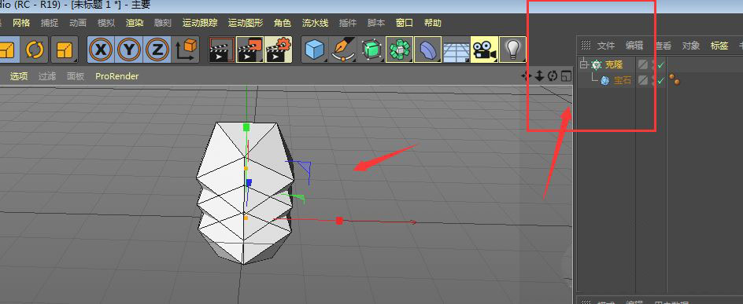743x304 pixels.
Task: Select the 宝石 object name
Action: tap(623, 80)
